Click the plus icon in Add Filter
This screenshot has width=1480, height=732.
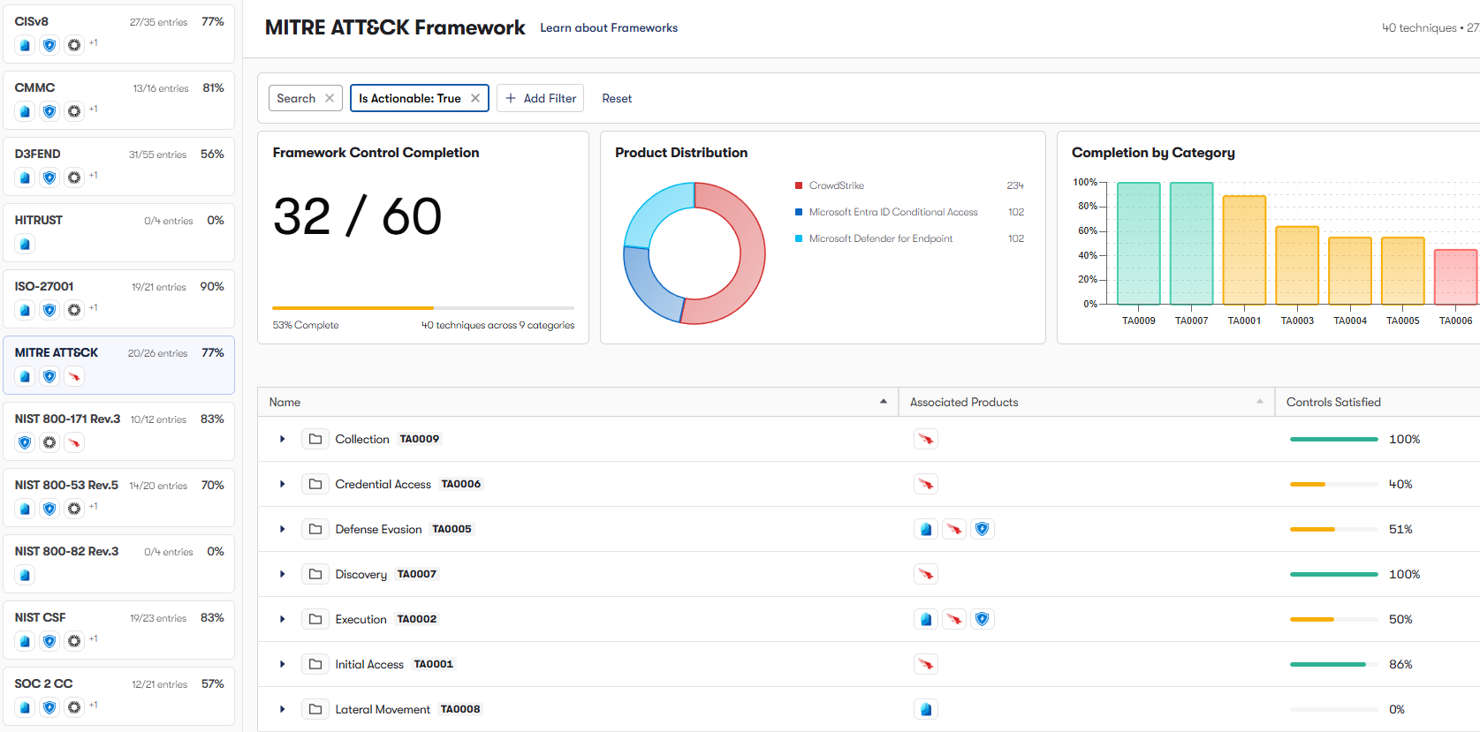click(511, 98)
